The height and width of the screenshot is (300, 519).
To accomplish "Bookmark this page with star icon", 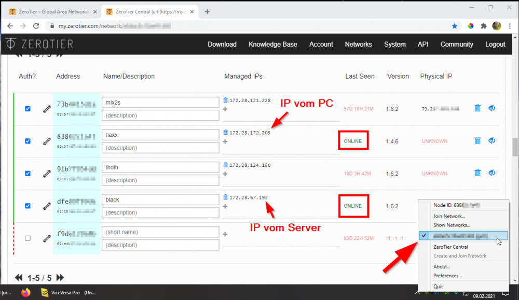I will coord(455,26).
